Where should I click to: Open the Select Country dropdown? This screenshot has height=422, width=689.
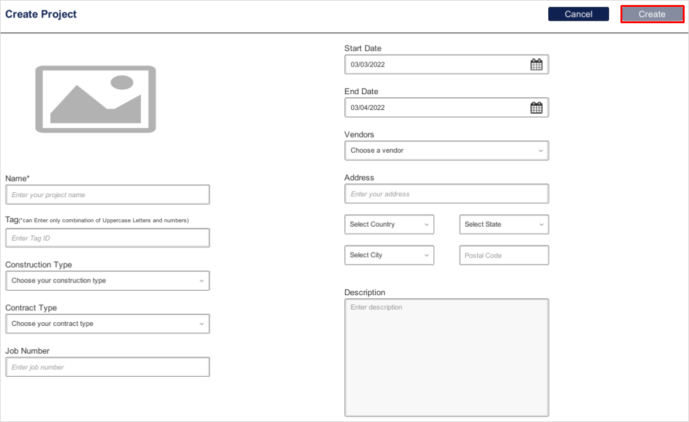(x=389, y=224)
